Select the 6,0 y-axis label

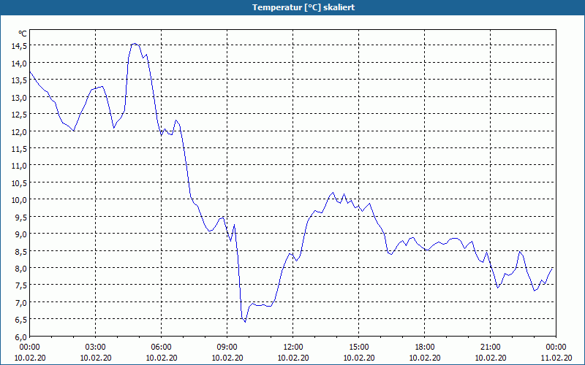pos(21,337)
